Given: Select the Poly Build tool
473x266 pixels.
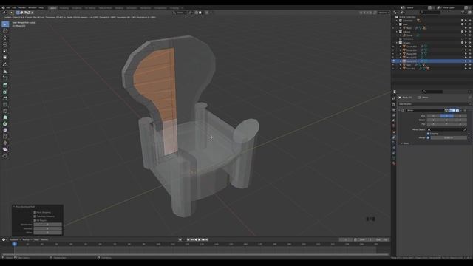Looking at the screenshot, I should pyautogui.click(x=5, y=117).
